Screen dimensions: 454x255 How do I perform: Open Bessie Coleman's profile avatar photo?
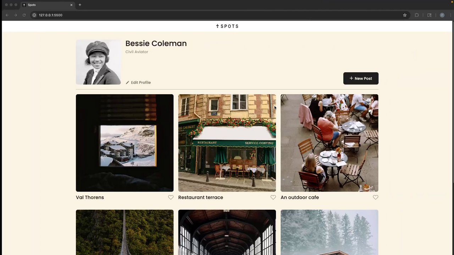pos(98,62)
